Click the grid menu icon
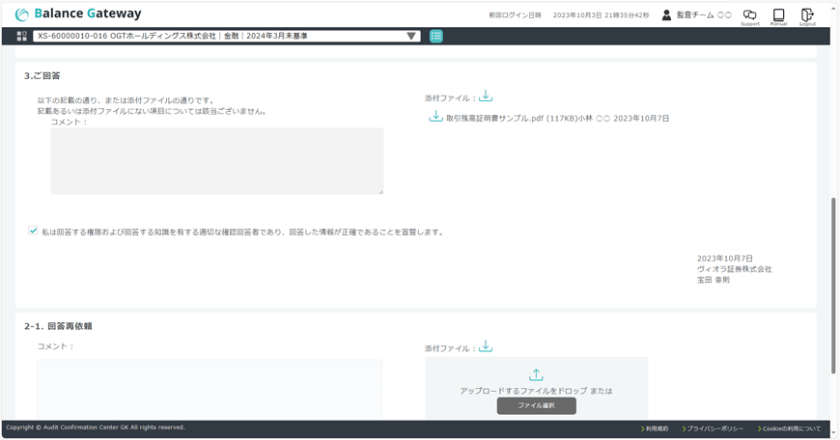Image resolution: width=840 pixels, height=440 pixels. click(21, 36)
